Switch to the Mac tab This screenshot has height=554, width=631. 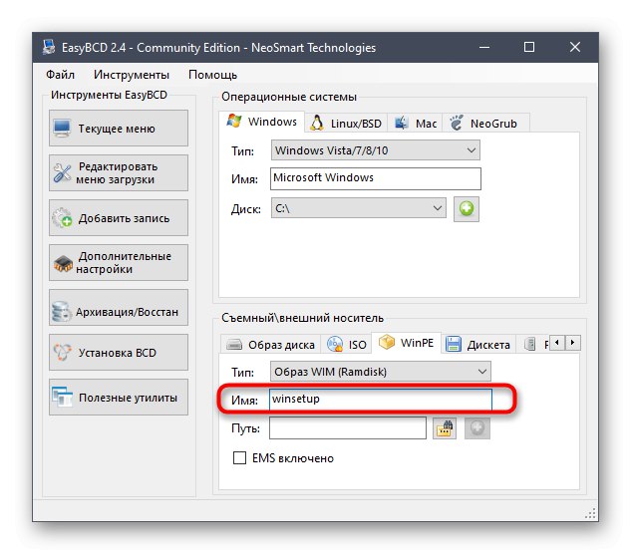tap(415, 124)
